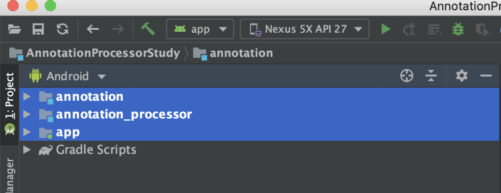This screenshot has width=501, height=193.
Task: Run app with the green play button
Action: (386, 29)
